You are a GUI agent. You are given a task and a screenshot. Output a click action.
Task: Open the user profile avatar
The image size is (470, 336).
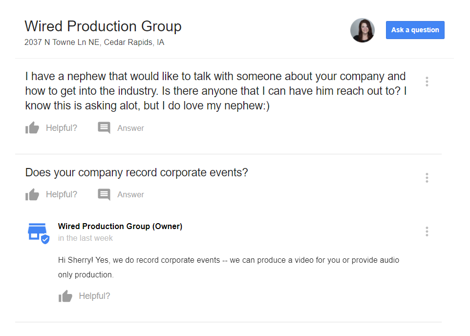click(363, 30)
